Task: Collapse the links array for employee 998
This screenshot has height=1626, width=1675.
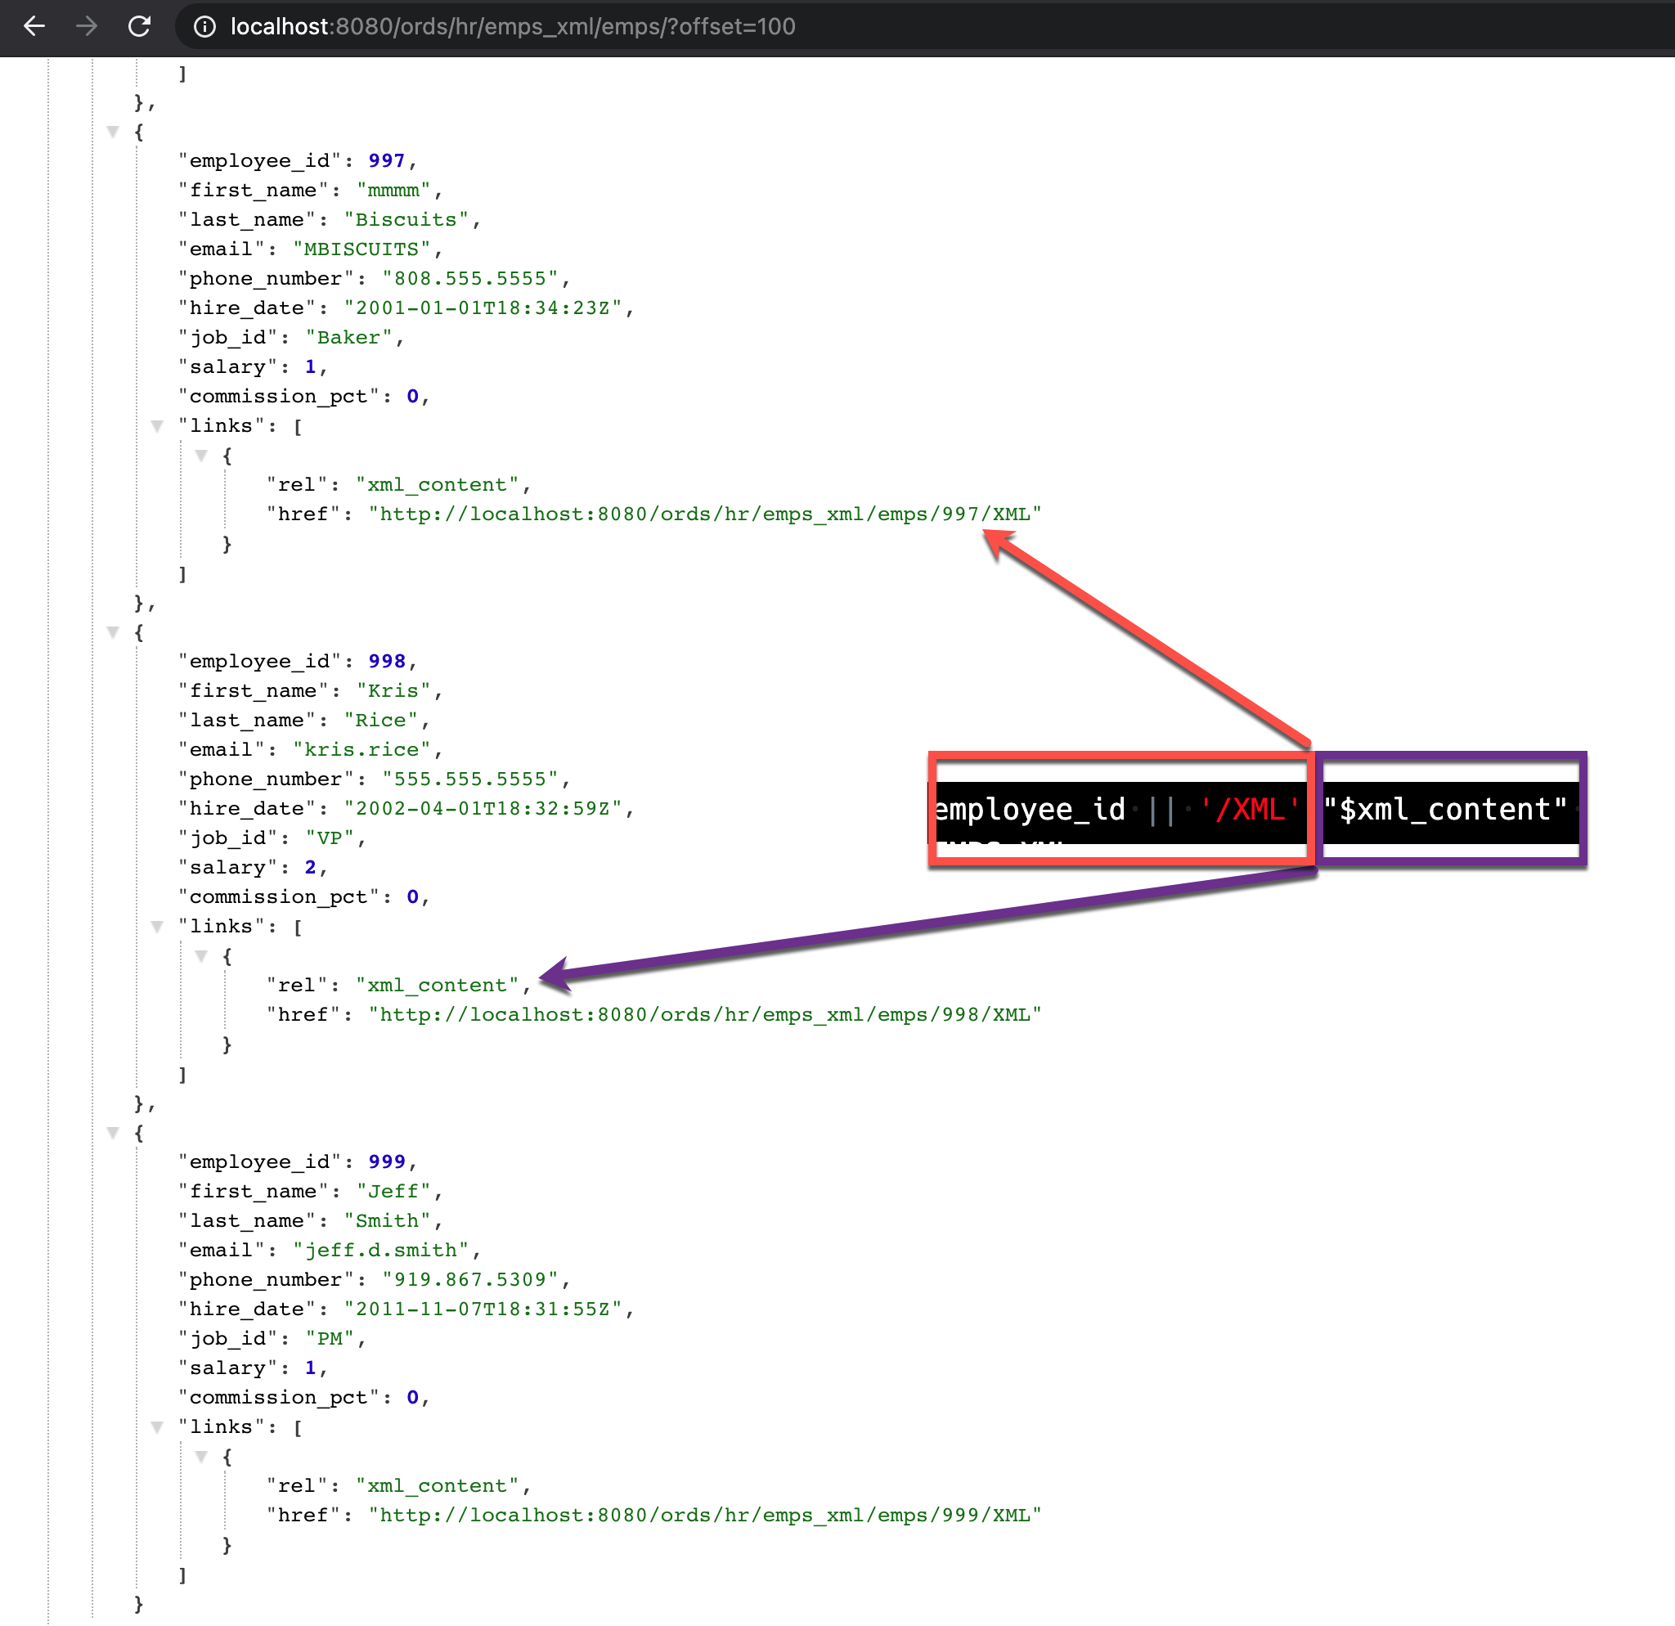Action: pos(157,926)
